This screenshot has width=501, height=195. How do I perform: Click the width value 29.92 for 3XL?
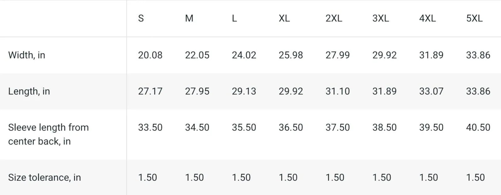[x=384, y=55]
